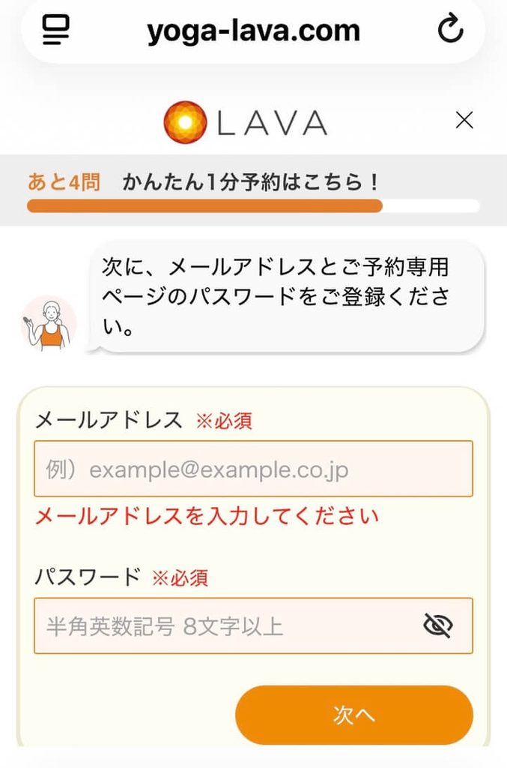Reload the page with the refresh icon

450,29
